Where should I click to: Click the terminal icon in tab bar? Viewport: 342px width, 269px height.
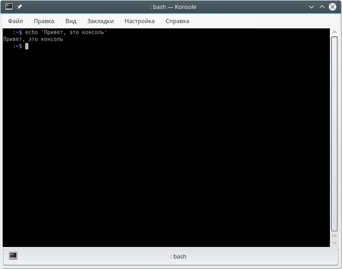click(13, 255)
